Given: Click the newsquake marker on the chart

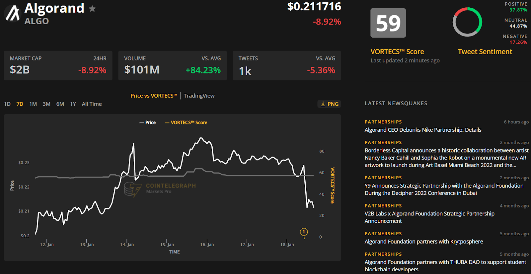Looking at the screenshot, I should point(304,232).
